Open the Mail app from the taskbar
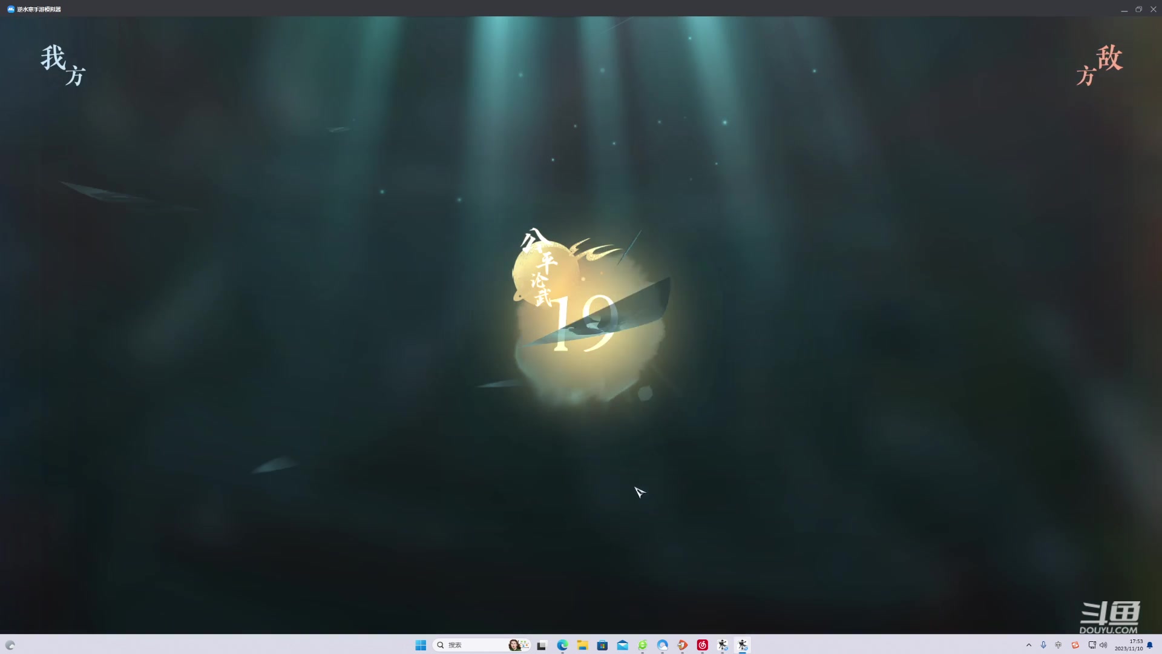This screenshot has width=1162, height=654. point(622,645)
